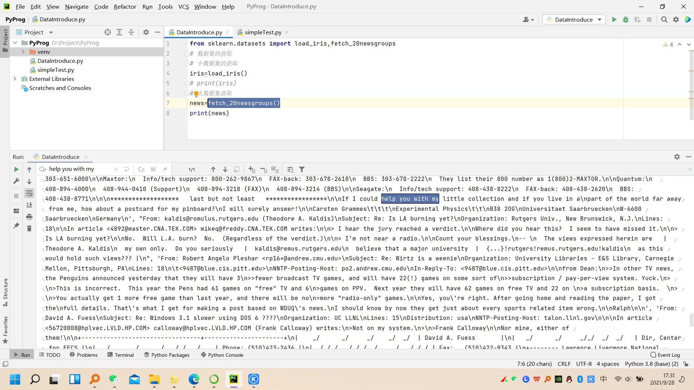
Task: Toggle soft-wrap in the Run console
Action: (29, 193)
